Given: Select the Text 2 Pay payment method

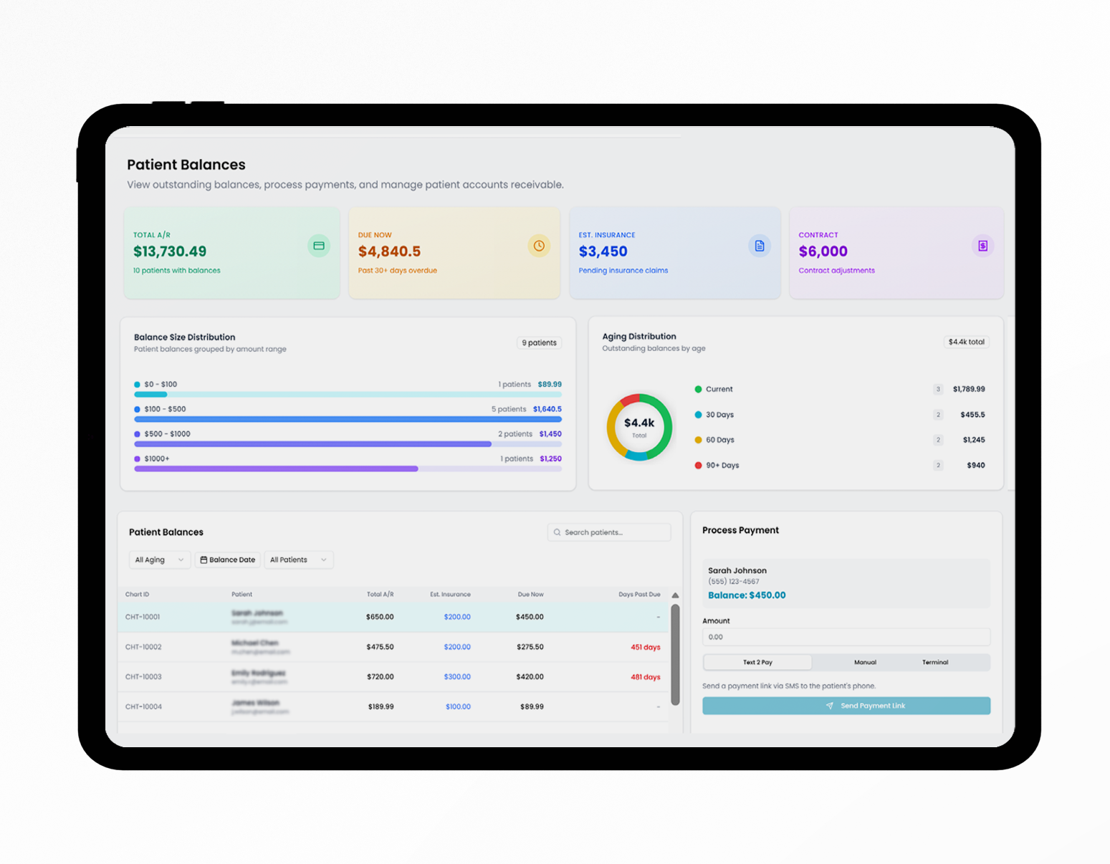Looking at the screenshot, I should coord(757,662).
